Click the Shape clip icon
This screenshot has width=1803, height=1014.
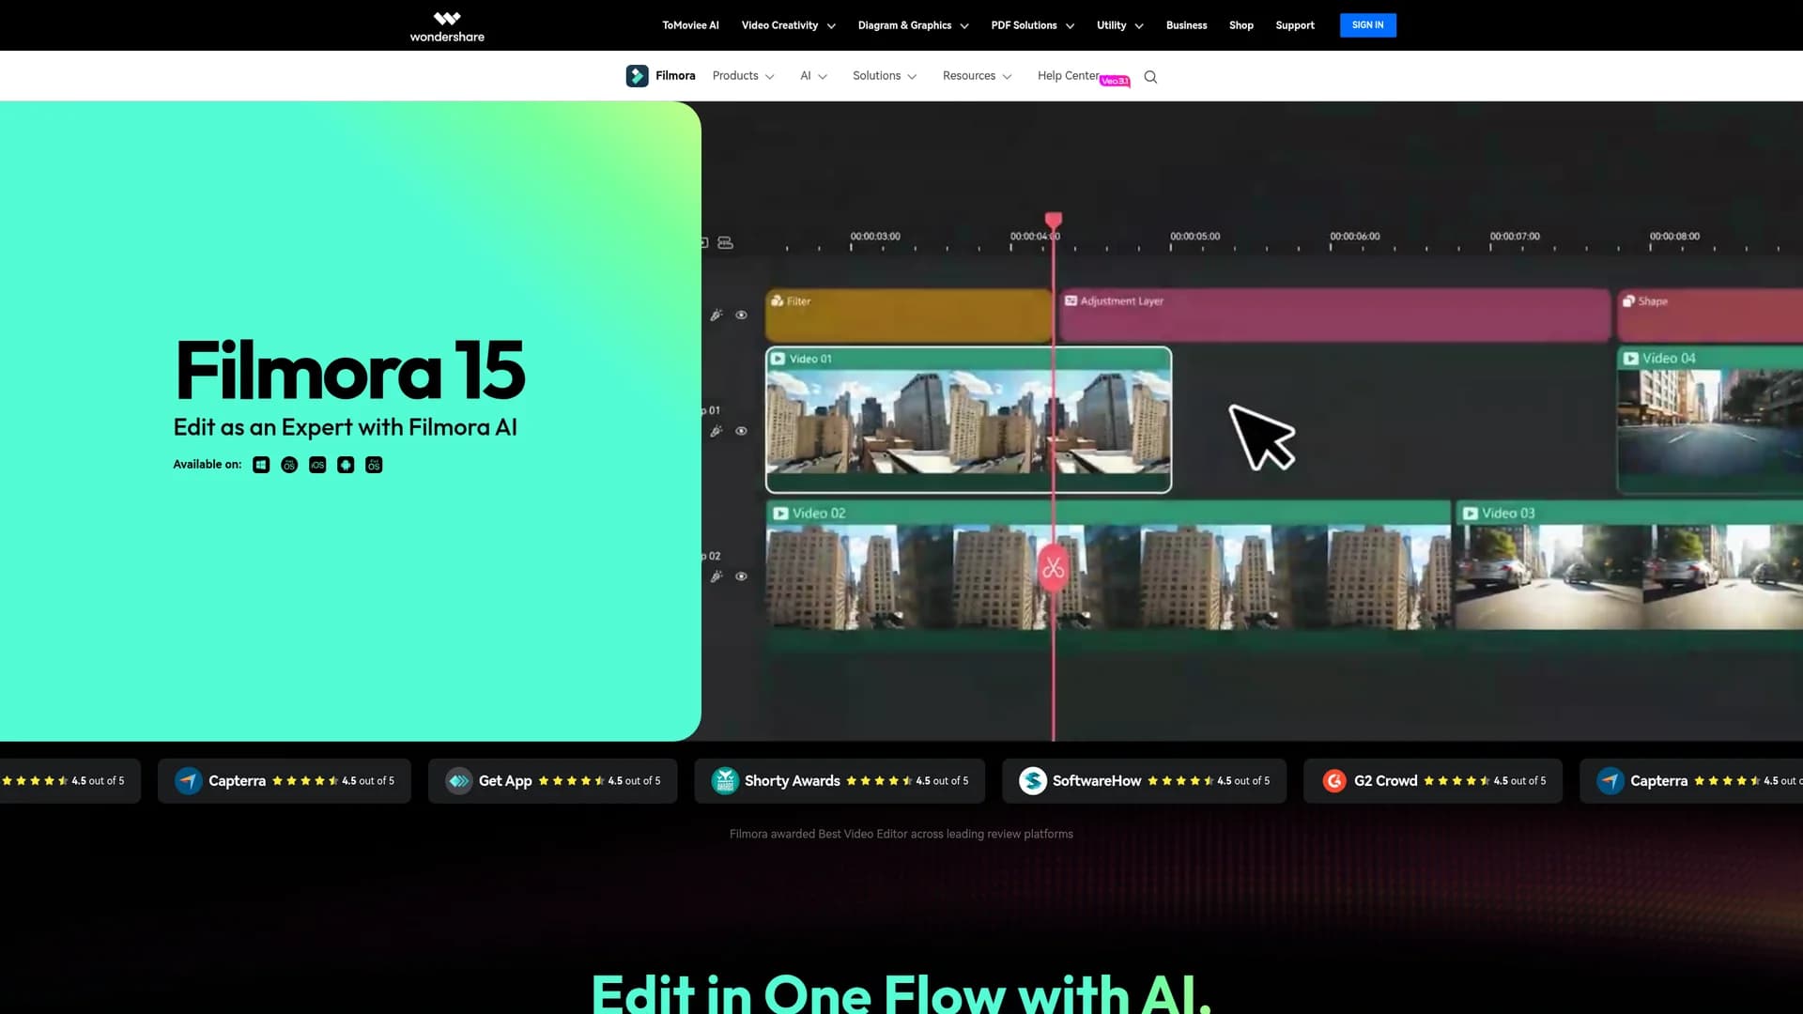pos(1628,301)
